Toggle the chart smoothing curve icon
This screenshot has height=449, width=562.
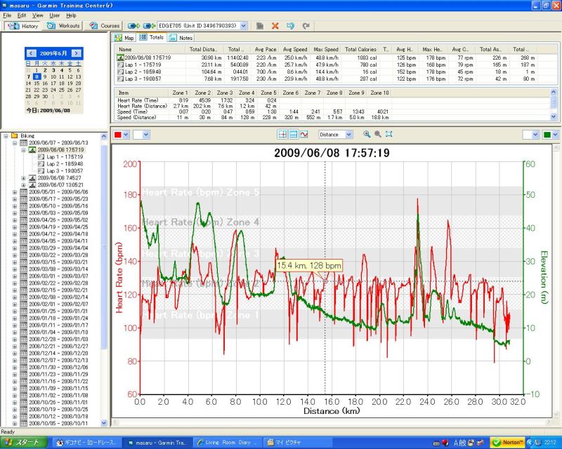304,134
